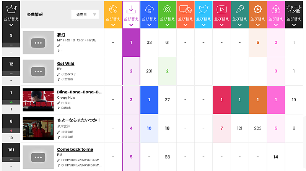306x171 pixels.
Task: Click composer note icon under Get Wild
Action: 59,79
